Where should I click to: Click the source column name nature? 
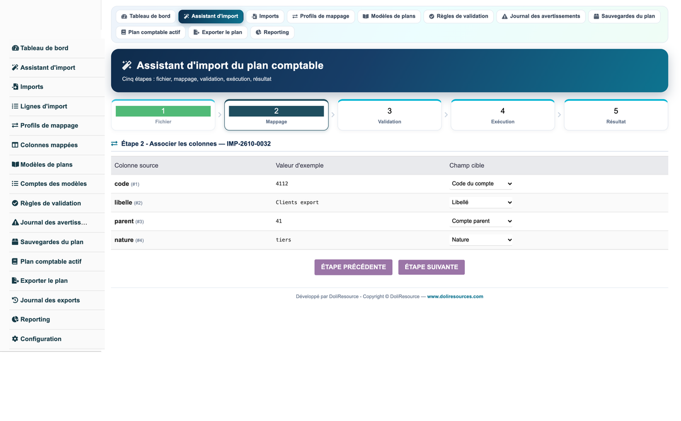tap(124, 240)
